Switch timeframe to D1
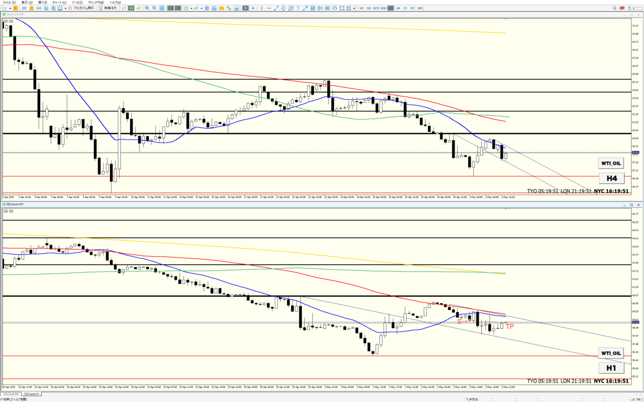The width and height of the screenshot is (644, 402). [405, 8]
